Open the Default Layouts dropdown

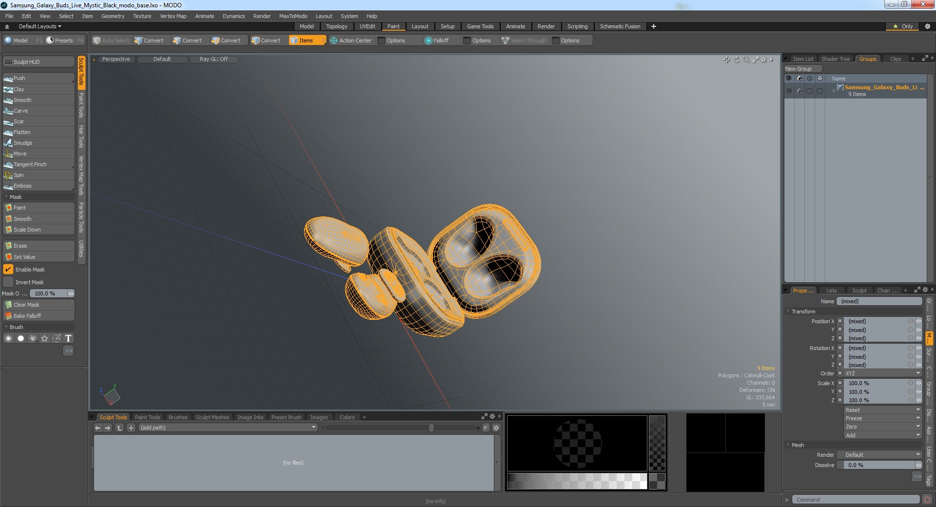pyautogui.click(x=40, y=26)
